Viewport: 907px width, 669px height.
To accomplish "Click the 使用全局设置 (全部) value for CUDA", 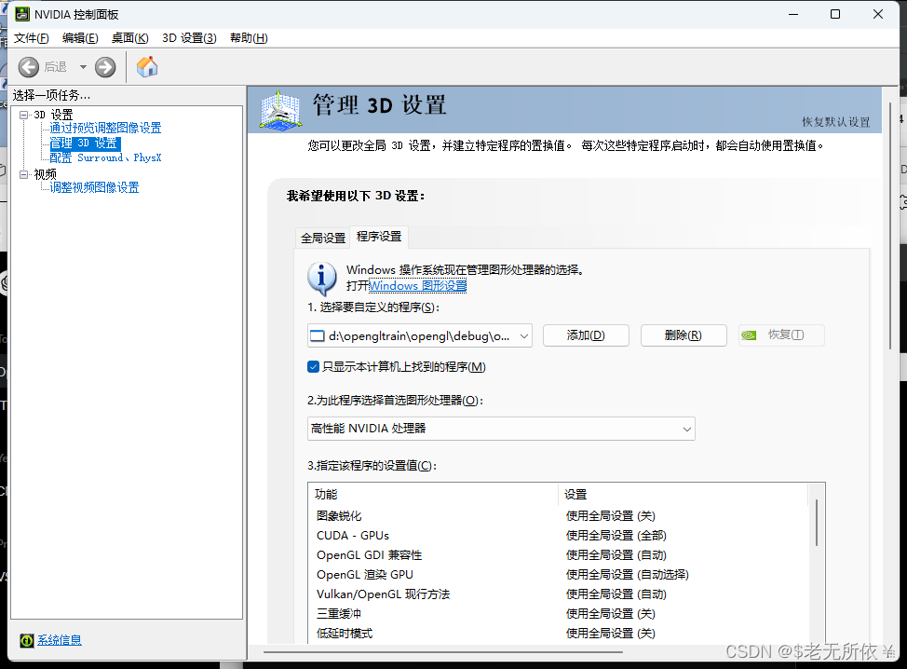I will tap(616, 536).
